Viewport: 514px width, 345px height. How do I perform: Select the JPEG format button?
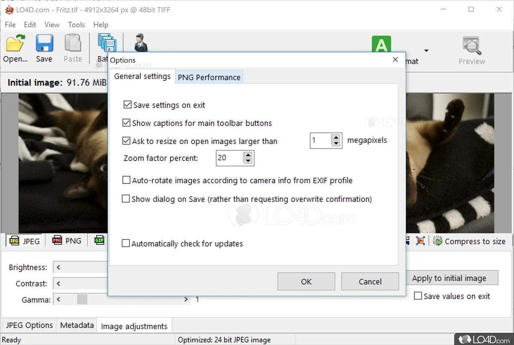coord(25,241)
